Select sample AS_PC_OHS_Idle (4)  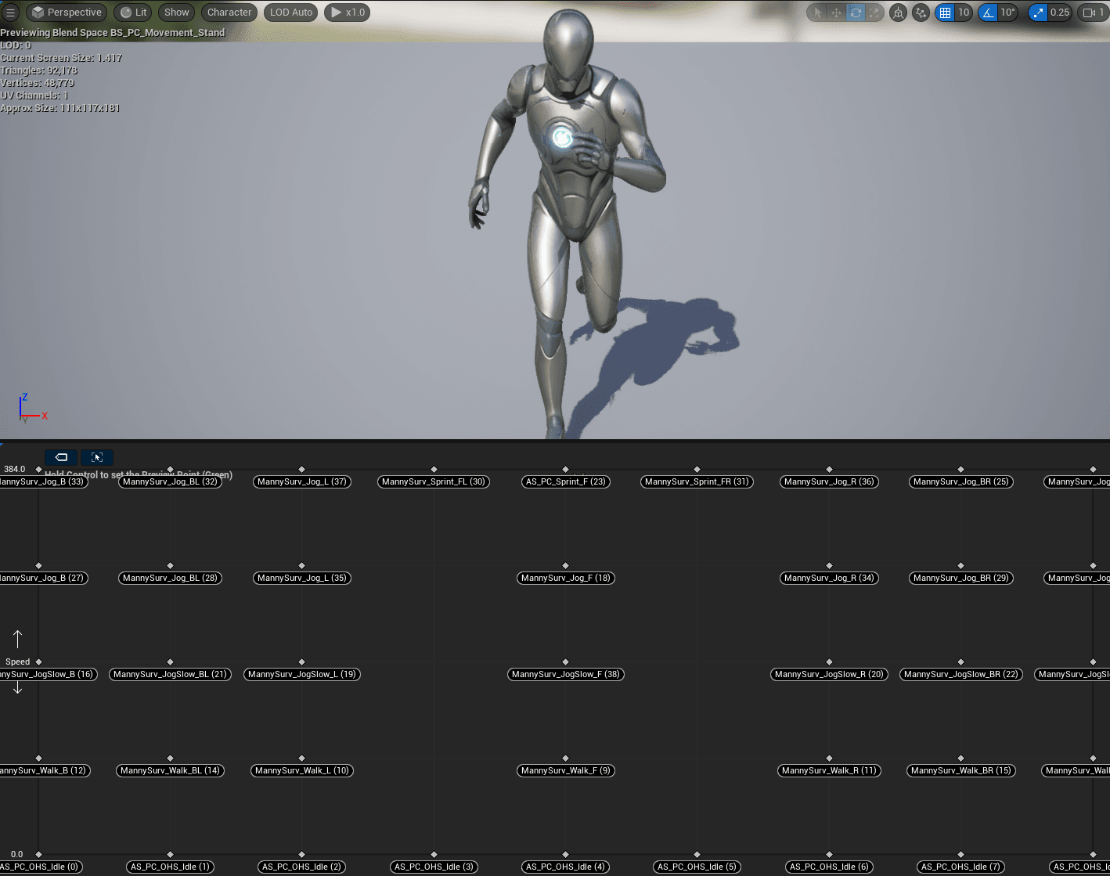click(x=565, y=867)
